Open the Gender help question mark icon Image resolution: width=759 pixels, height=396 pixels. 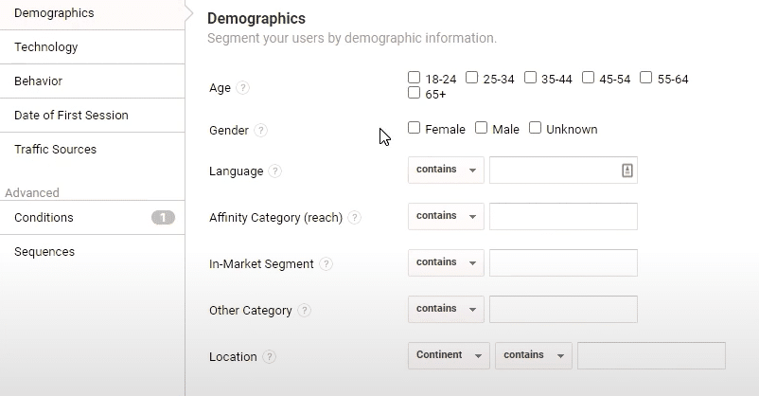click(261, 131)
